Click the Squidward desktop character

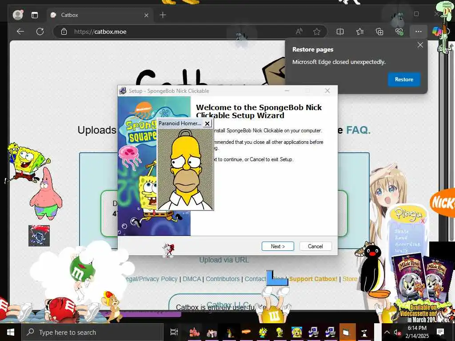(445, 26)
